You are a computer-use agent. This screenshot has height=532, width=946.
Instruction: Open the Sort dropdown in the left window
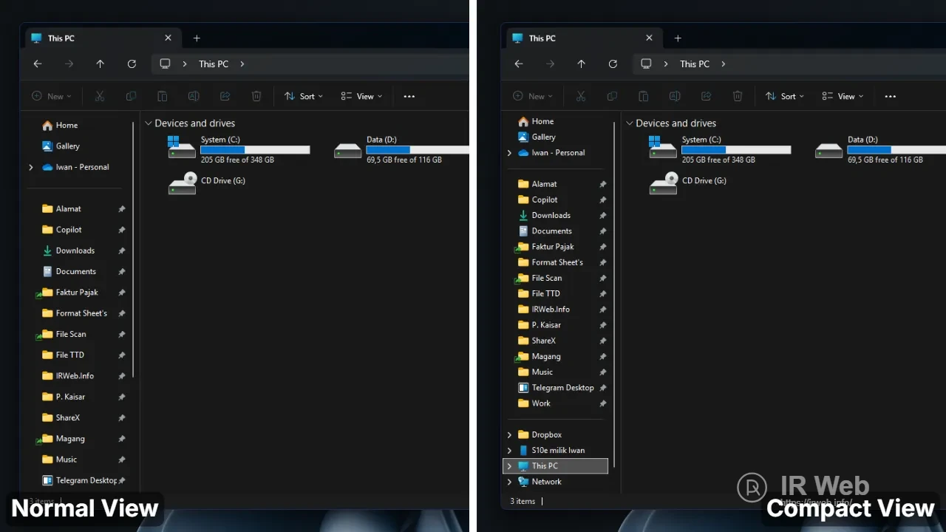coord(303,96)
